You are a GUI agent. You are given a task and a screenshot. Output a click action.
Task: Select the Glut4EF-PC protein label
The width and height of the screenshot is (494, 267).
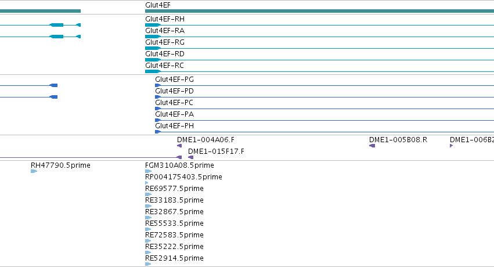tap(174, 103)
